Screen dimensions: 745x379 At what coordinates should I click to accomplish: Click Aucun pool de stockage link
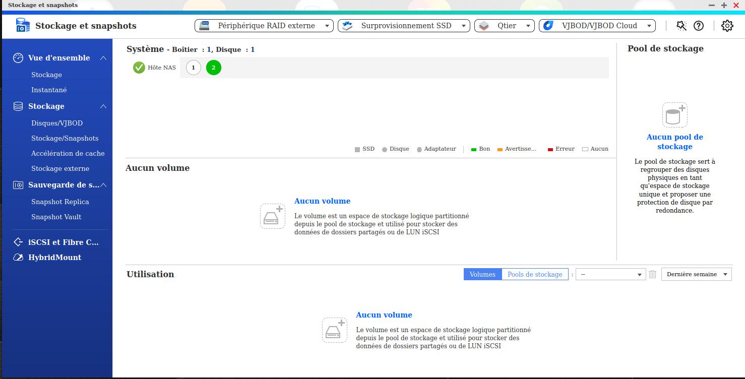pos(674,142)
